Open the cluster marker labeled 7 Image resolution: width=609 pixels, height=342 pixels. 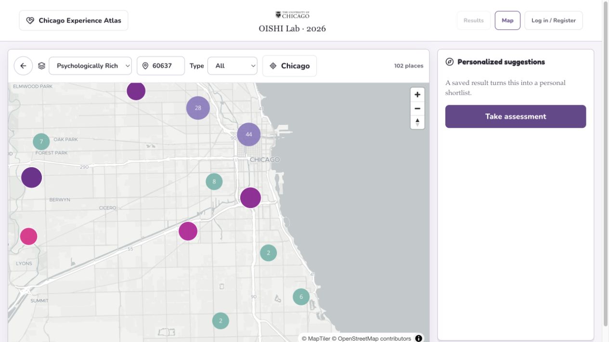coord(41,142)
